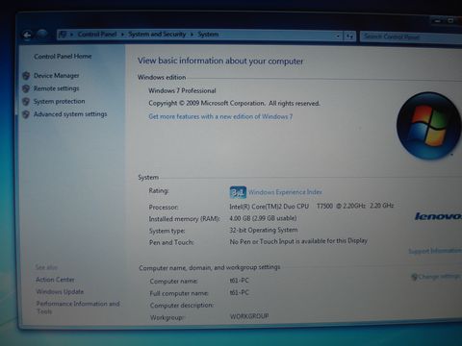The image size is (462, 346).
Task: Click the View basic information heading
Action: (220, 61)
